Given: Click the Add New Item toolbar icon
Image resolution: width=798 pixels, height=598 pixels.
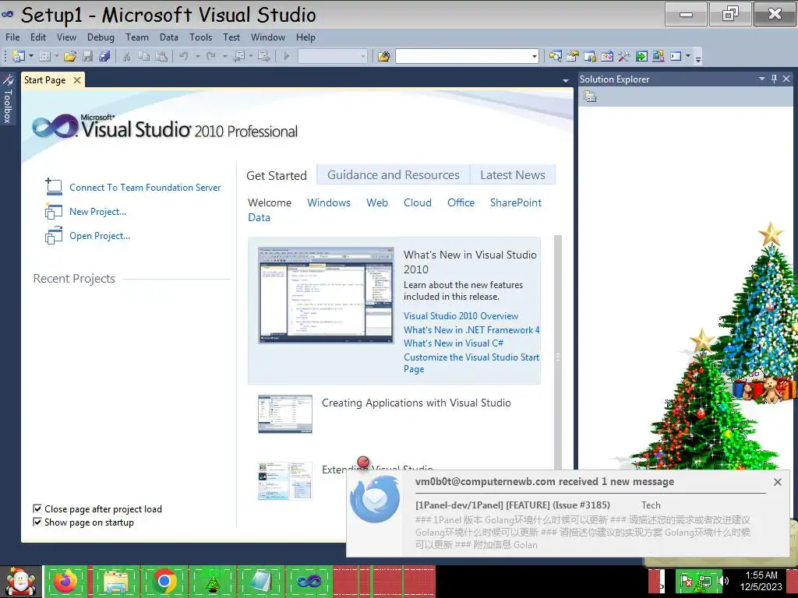Looking at the screenshot, I should point(44,56).
